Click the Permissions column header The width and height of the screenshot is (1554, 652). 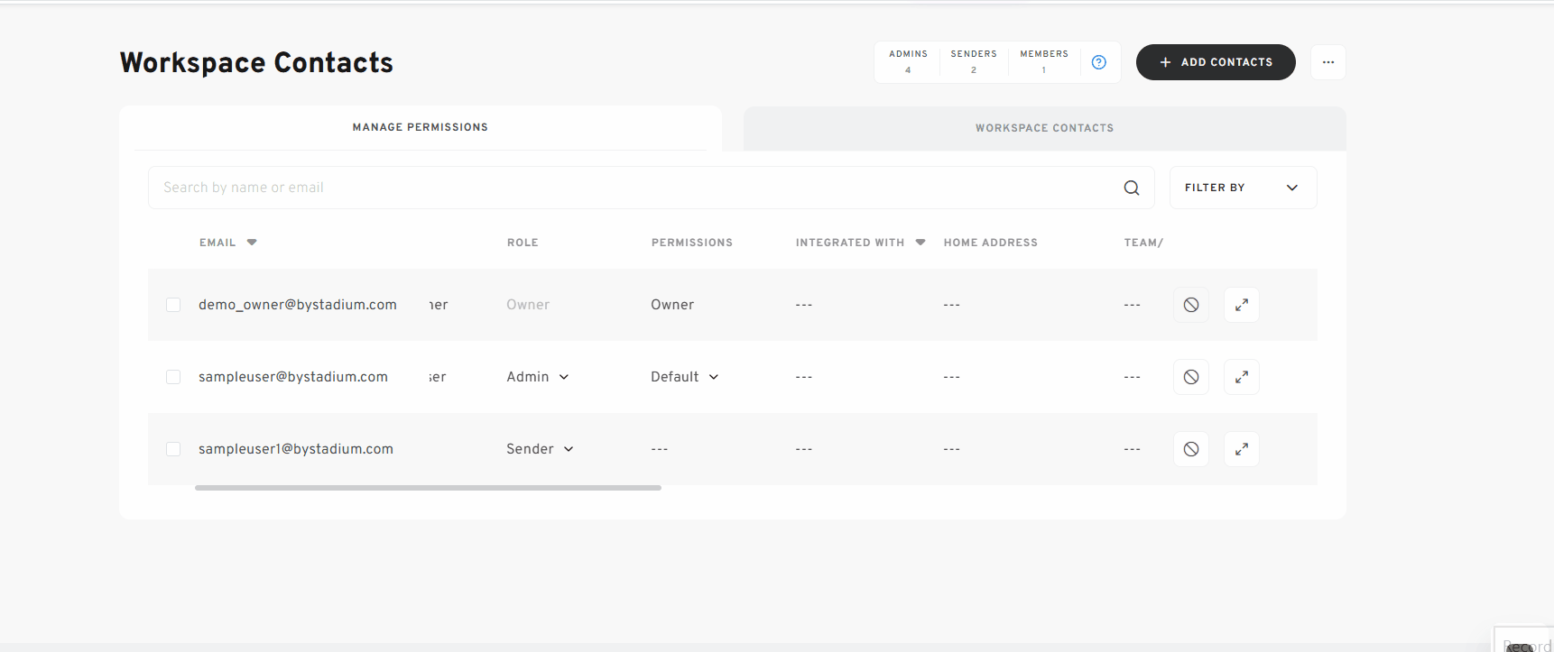pyautogui.click(x=692, y=243)
